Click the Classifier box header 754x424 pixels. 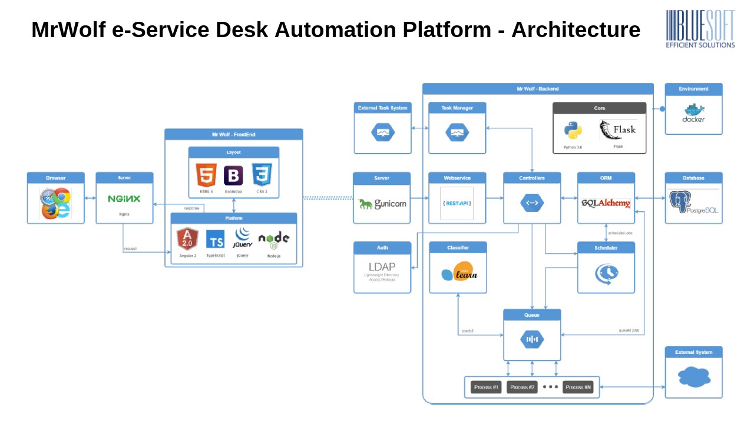click(x=458, y=248)
